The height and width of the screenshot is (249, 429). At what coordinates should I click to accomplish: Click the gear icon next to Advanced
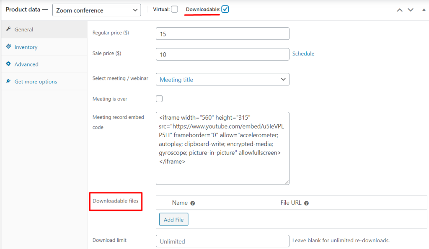[9, 64]
